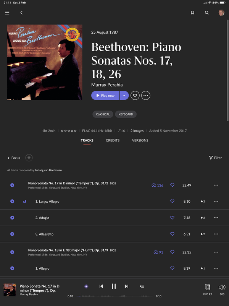This screenshot has height=306, width=229.
Task: Open the Roon Radio sparkle icon
Action: [x=86, y=286]
